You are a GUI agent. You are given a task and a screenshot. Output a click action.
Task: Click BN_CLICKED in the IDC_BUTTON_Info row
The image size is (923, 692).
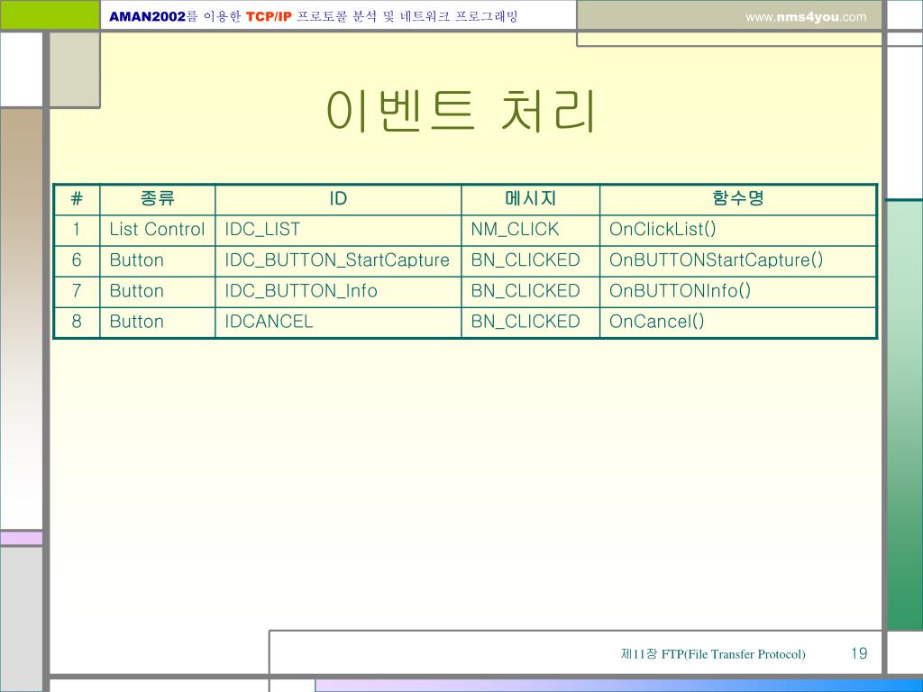(530, 291)
